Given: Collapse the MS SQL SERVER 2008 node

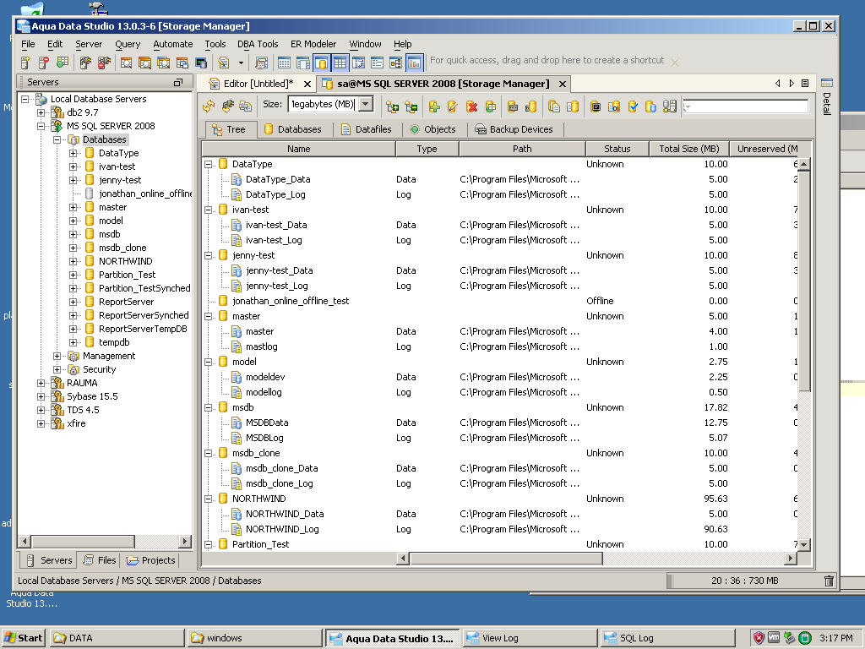Looking at the screenshot, I should click(41, 126).
